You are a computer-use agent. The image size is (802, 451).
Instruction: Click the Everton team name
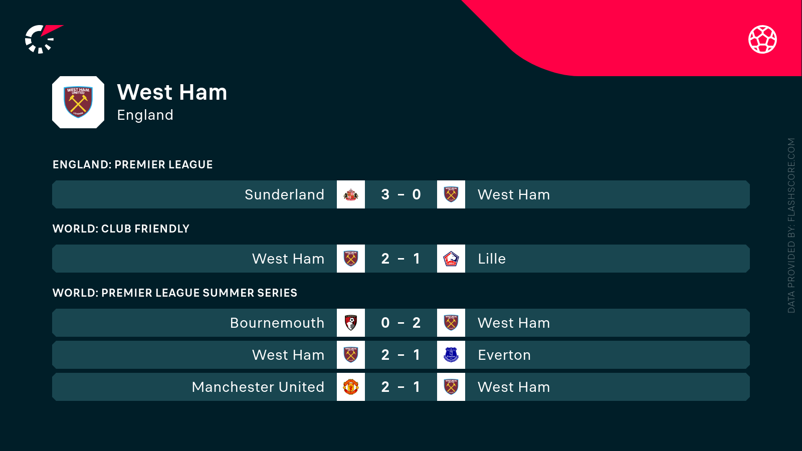(504, 355)
